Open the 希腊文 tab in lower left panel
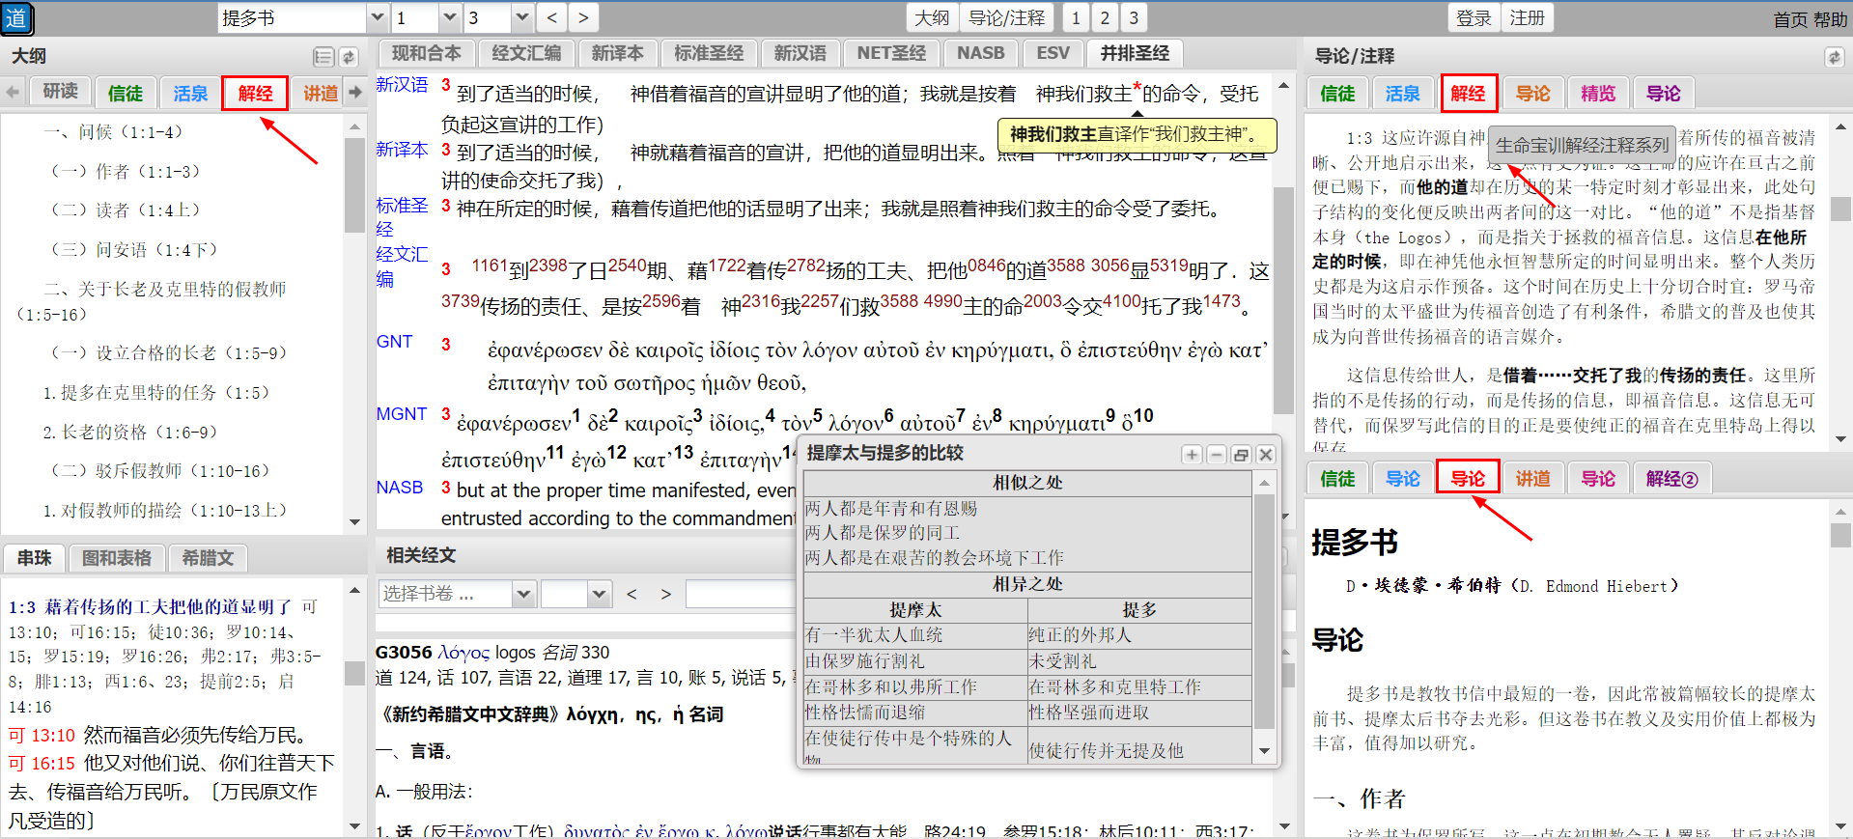Screen dimensions: 1853x839 pyautogui.click(x=208, y=558)
